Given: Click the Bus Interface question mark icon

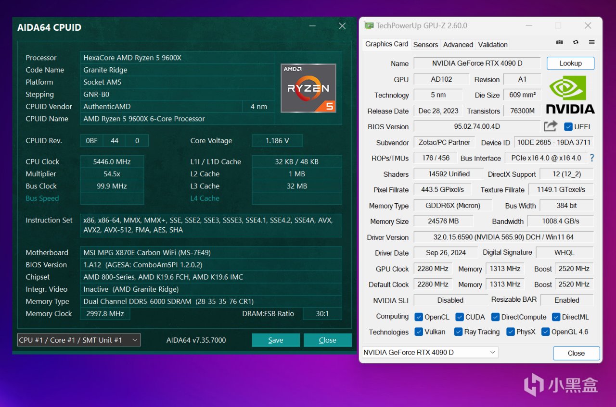Looking at the screenshot, I should (592, 158).
